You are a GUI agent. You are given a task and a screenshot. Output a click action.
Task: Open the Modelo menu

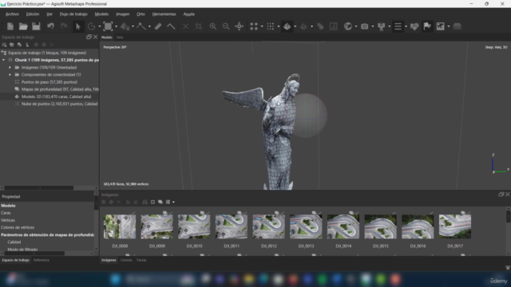[x=101, y=14]
